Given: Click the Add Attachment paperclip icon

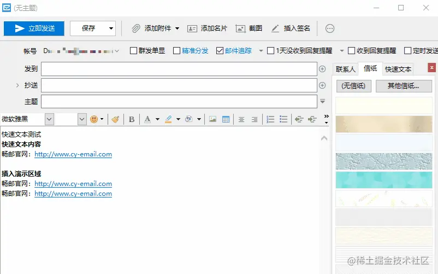Looking at the screenshot, I should 136,28.
